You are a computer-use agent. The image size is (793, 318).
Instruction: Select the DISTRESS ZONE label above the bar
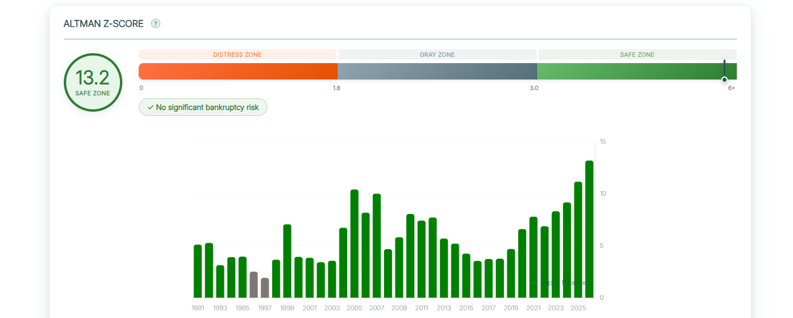click(x=237, y=54)
